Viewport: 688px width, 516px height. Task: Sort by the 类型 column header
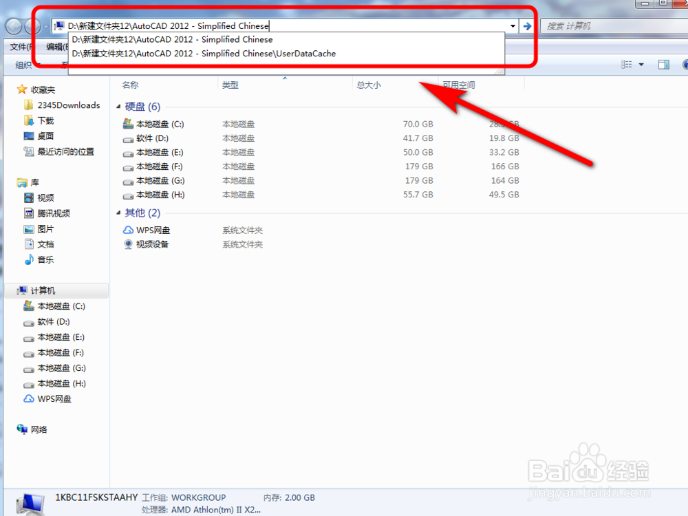pyautogui.click(x=230, y=85)
